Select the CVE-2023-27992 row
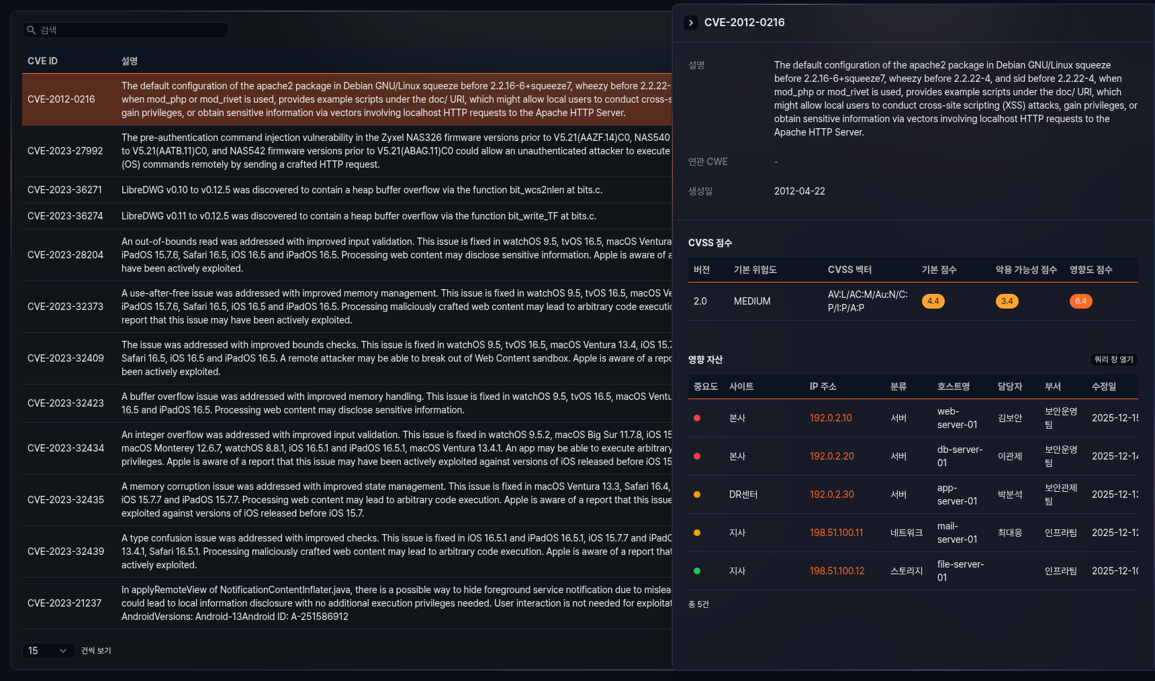1155x681 pixels. point(65,151)
